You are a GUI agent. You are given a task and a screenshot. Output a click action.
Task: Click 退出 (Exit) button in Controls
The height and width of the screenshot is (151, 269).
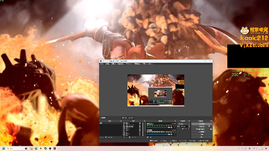click(202, 137)
